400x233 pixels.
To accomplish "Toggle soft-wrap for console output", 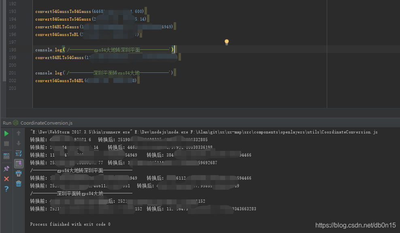I will pyautogui.click(x=19, y=153).
